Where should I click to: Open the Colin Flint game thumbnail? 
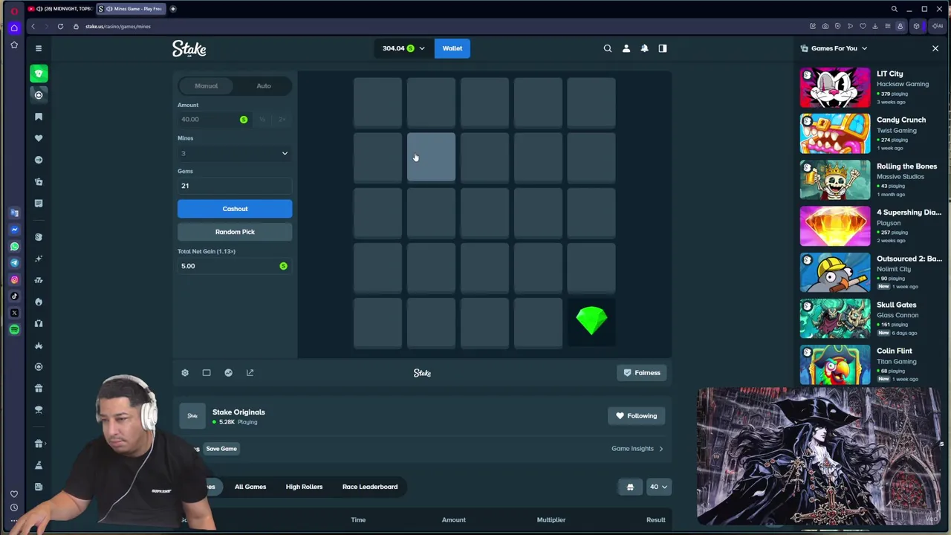(x=835, y=365)
